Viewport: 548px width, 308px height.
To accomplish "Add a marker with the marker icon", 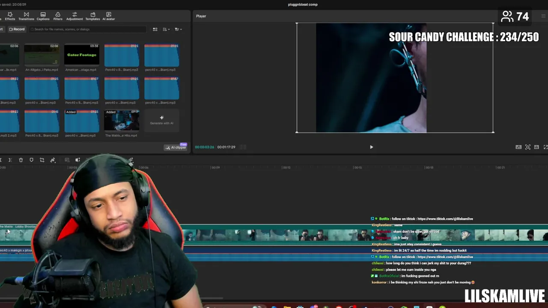I will [x=31, y=160].
